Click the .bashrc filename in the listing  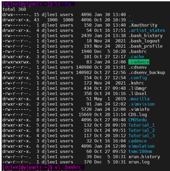coord(138,52)
